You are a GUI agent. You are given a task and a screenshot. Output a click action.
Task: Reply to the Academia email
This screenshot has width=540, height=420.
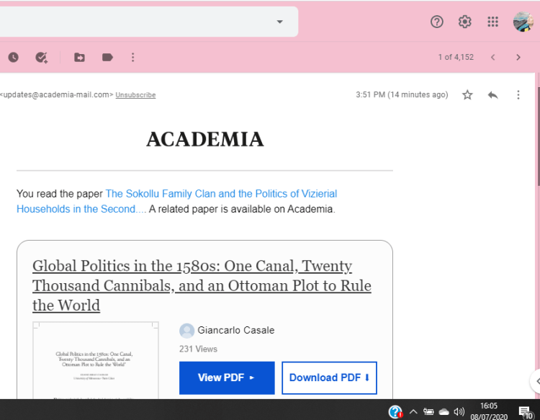pos(492,95)
